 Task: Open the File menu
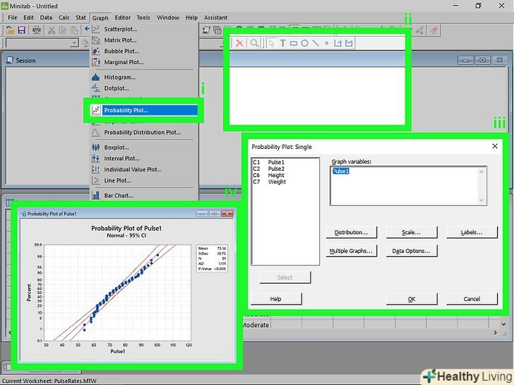tap(13, 18)
